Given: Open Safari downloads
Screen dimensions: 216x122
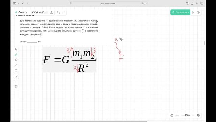Looking at the screenshot, I should tap(187, 3).
